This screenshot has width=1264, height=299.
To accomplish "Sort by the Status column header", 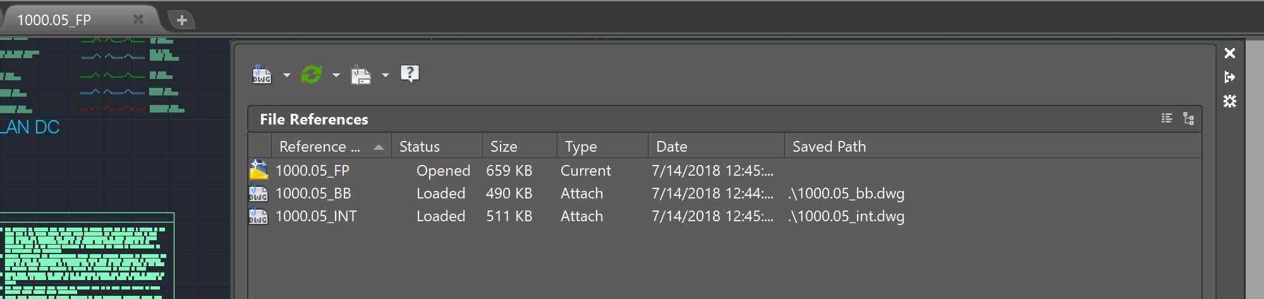I will (x=420, y=147).
